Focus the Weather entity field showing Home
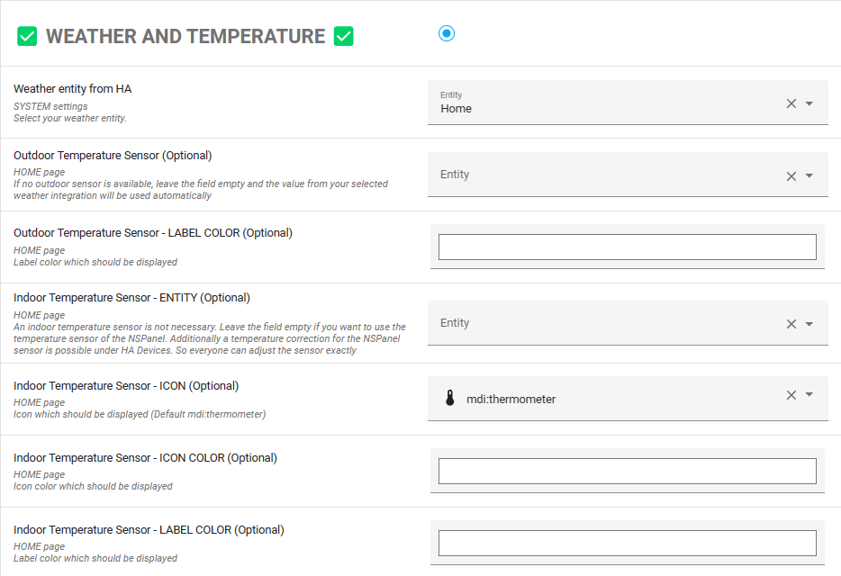841x576 pixels. point(603,103)
